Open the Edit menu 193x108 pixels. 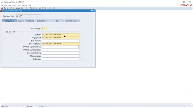tap(5, 5)
